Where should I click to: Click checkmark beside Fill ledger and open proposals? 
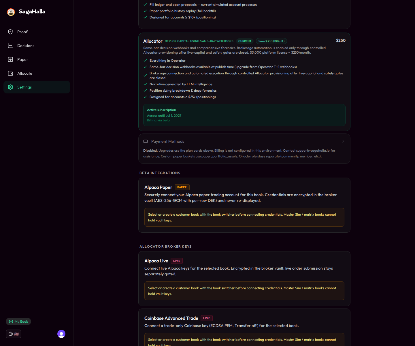point(145,5)
